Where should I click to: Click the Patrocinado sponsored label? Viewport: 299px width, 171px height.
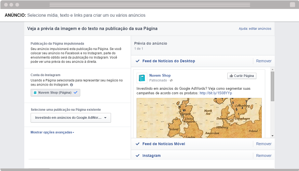point(158,80)
